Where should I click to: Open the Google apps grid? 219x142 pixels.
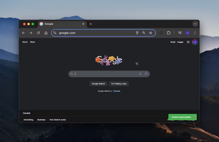188,42
